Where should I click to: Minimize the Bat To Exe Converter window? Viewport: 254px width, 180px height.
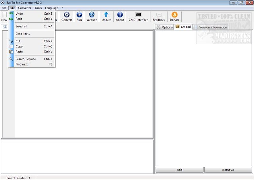coord(233,3)
